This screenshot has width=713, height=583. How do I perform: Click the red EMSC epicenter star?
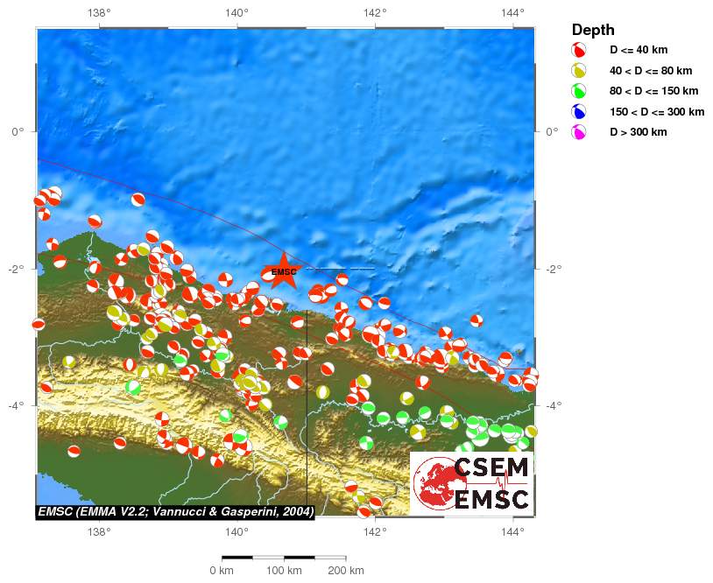(x=284, y=270)
